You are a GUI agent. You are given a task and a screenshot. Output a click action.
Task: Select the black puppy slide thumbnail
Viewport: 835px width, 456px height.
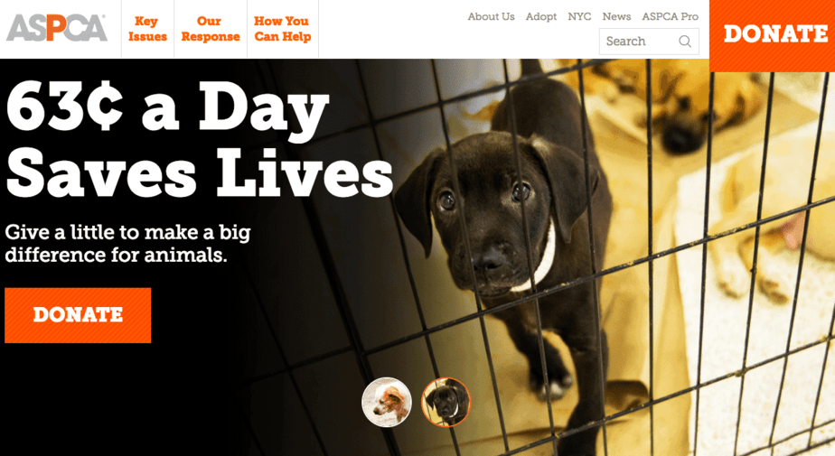click(x=446, y=402)
